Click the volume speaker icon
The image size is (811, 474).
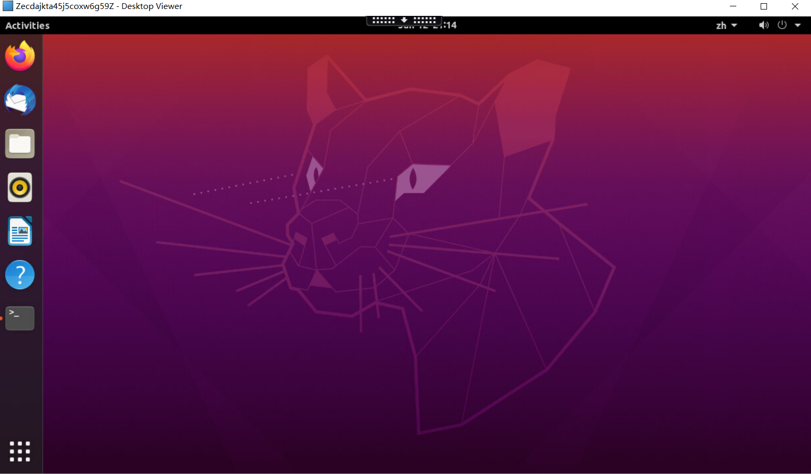(x=764, y=25)
